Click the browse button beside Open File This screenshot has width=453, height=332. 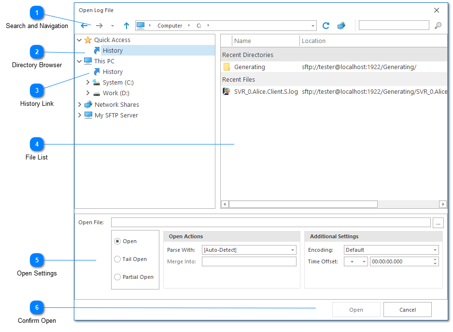click(x=438, y=223)
